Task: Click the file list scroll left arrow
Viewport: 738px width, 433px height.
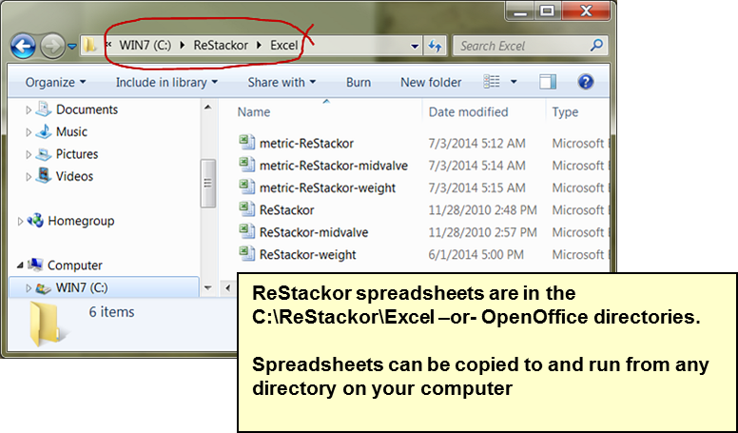Action: (228, 287)
